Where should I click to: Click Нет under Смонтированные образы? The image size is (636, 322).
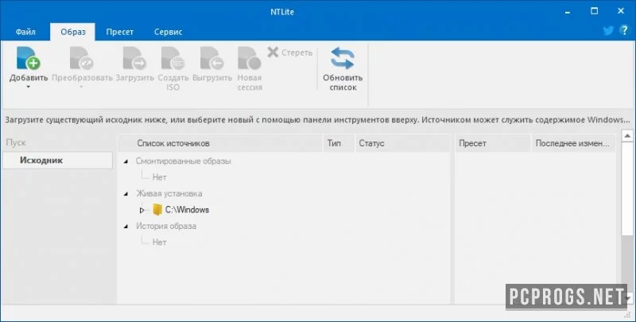[x=160, y=177]
